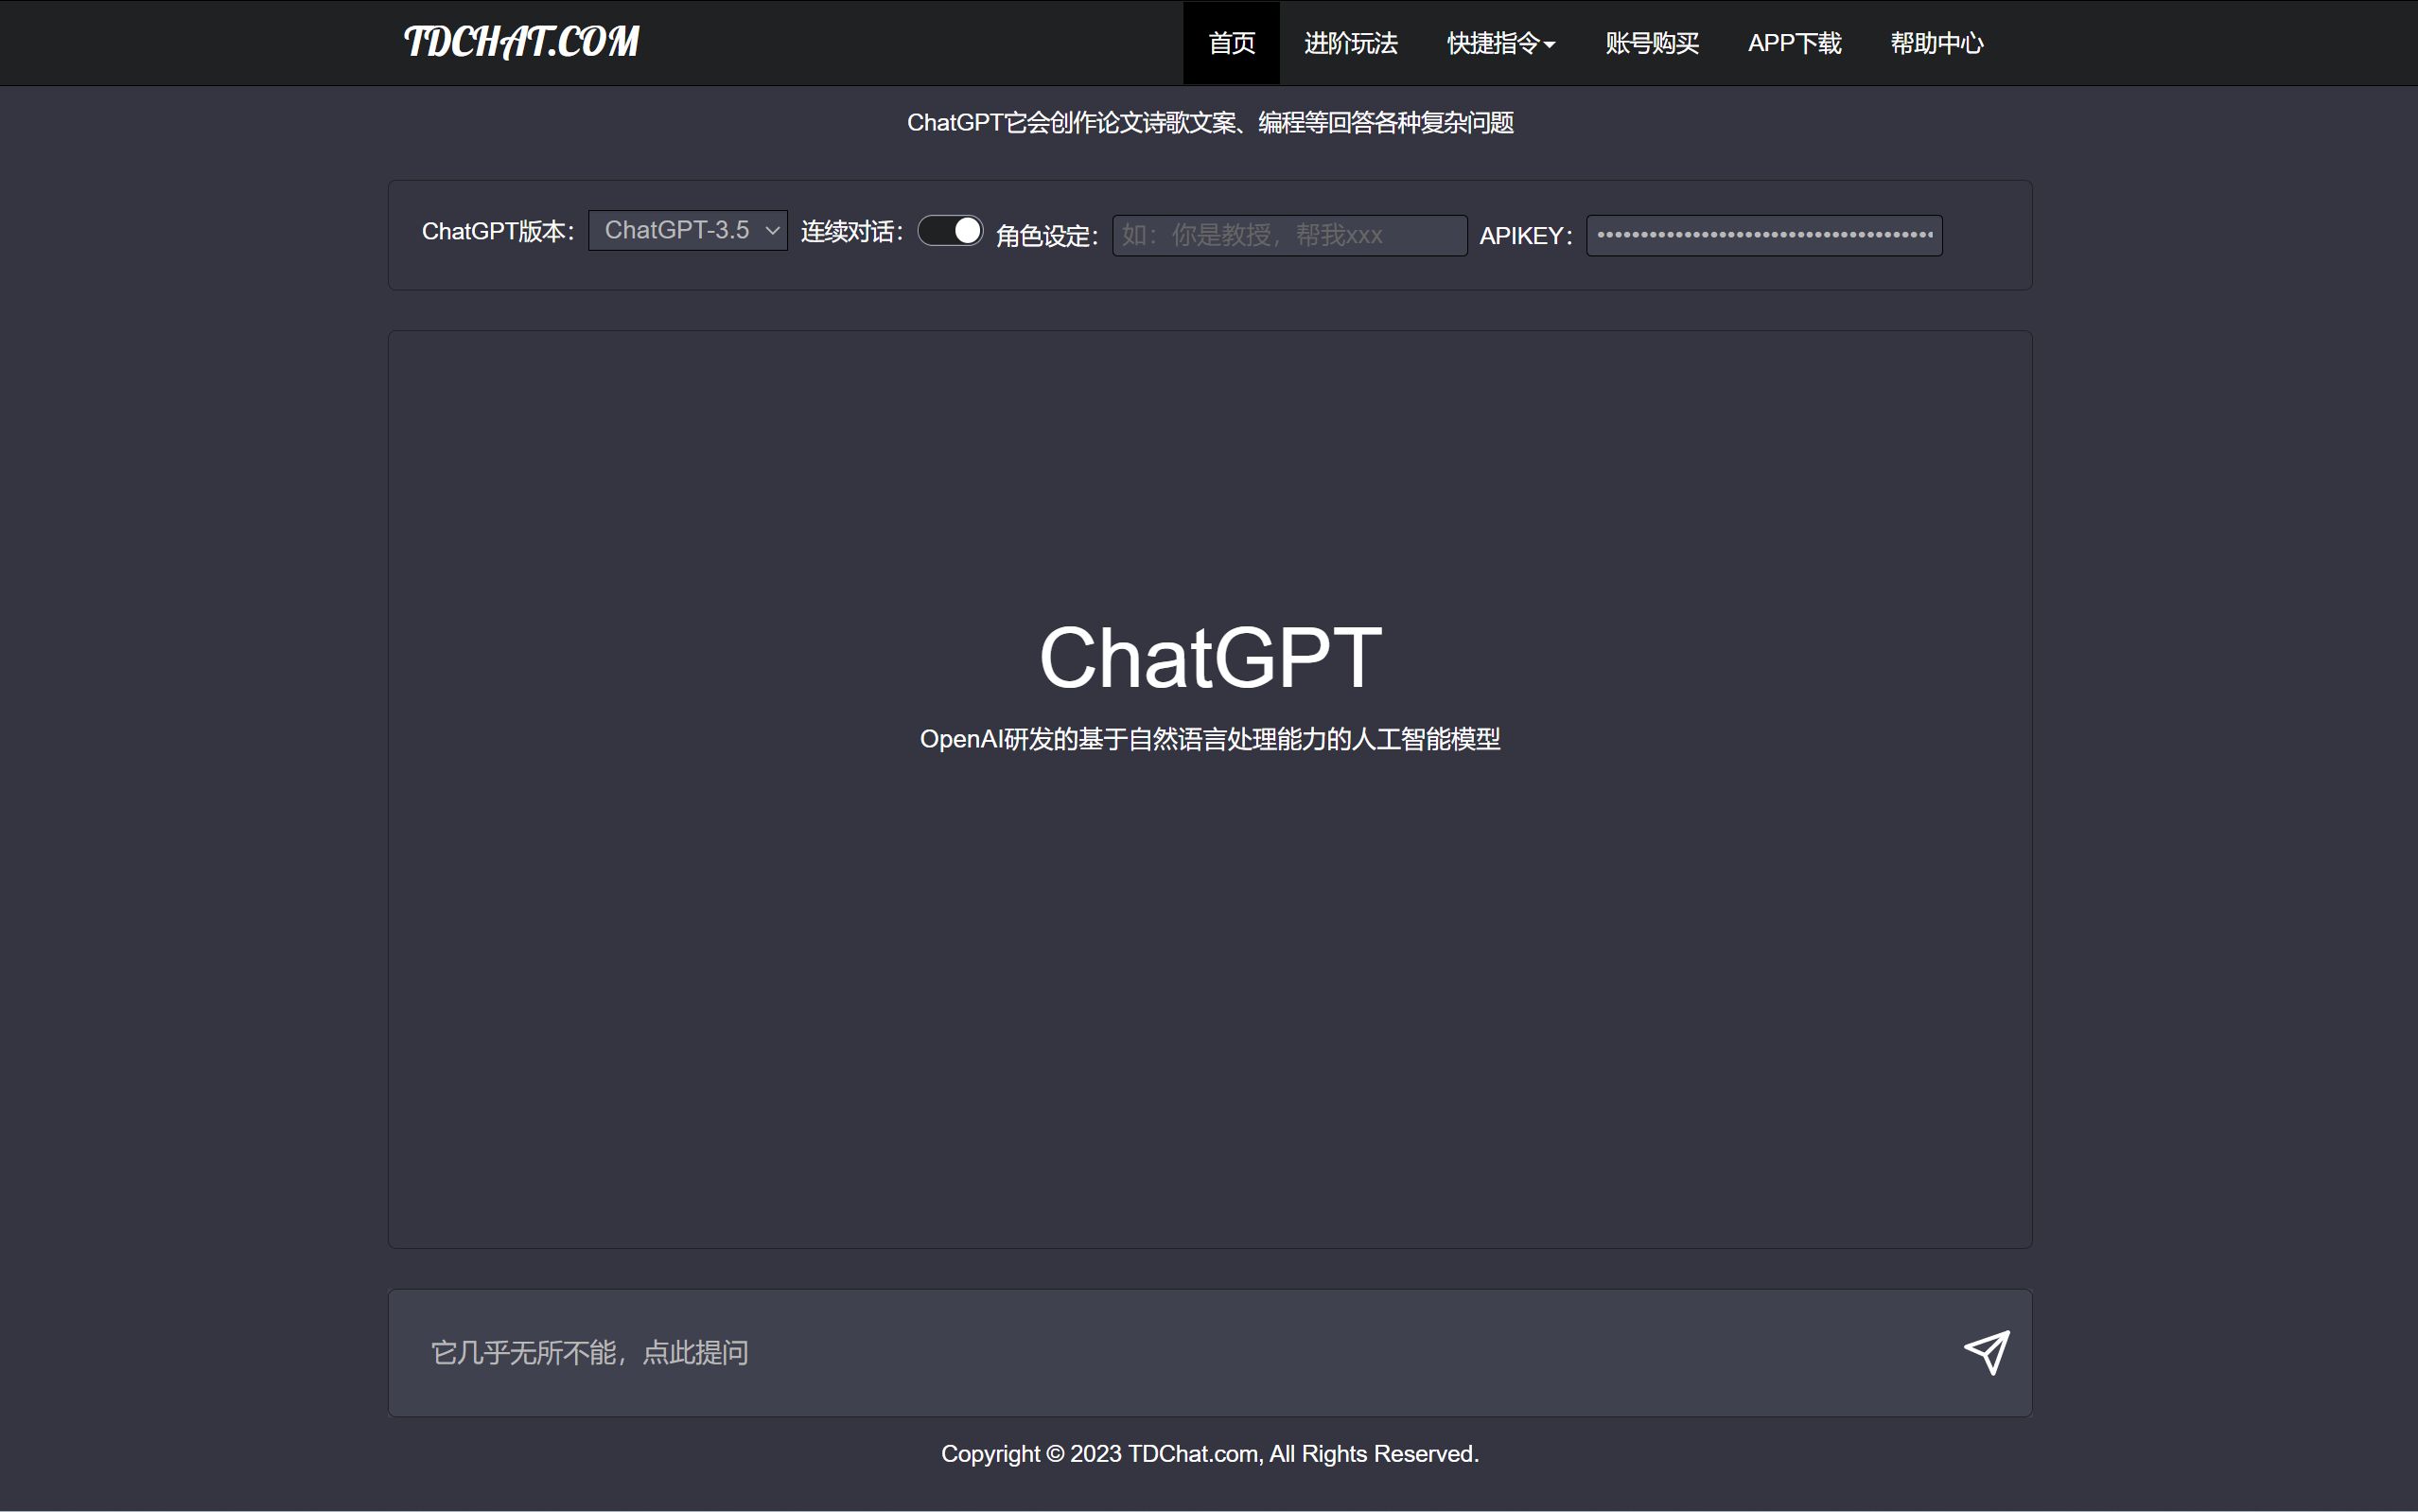Screen dimensions: 2418x1512
Task: Open the TDCHAT.COM logo link
Action: coord(521,42)
